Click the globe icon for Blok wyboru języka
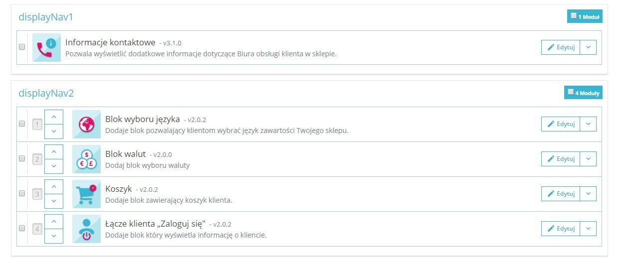The image size is (623, 259). (x=86, y=124)
